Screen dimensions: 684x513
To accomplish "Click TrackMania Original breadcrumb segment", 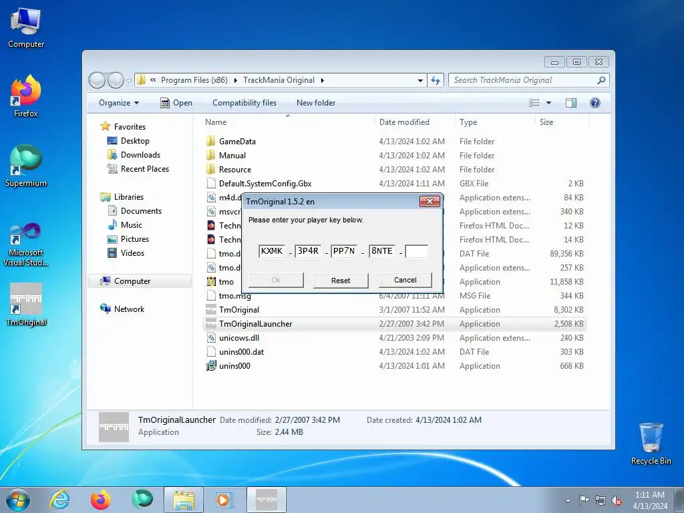I will click(279, 80).
